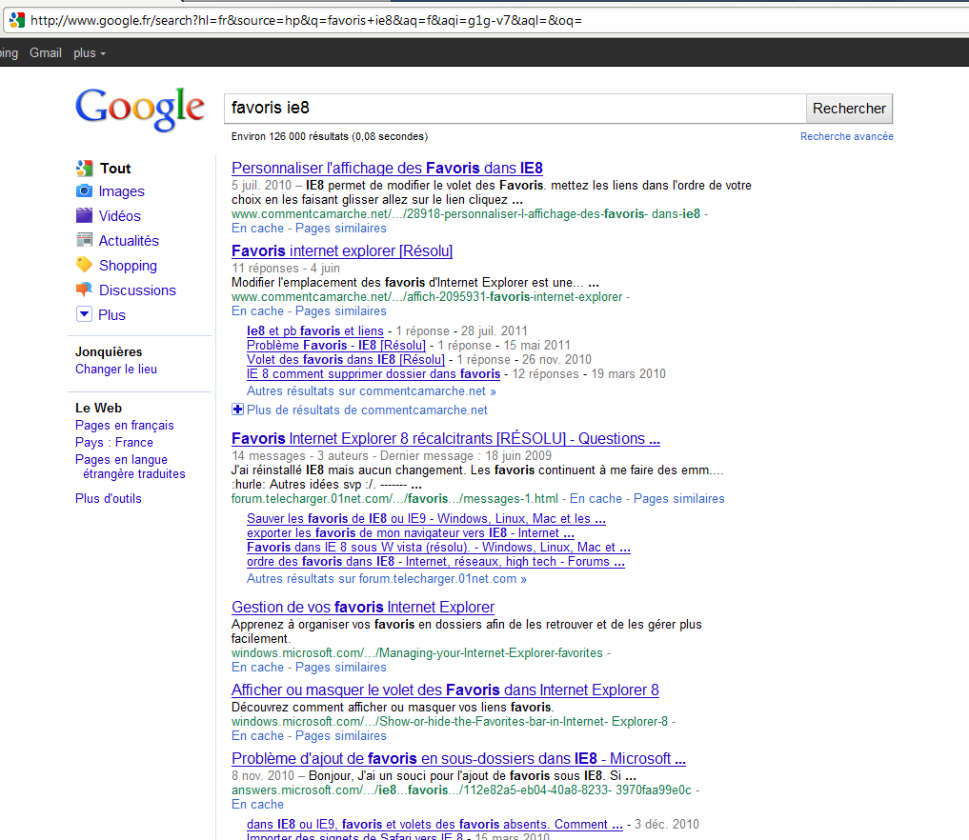Open exporter les favoris de mon navigateur link

coord(411,533)
